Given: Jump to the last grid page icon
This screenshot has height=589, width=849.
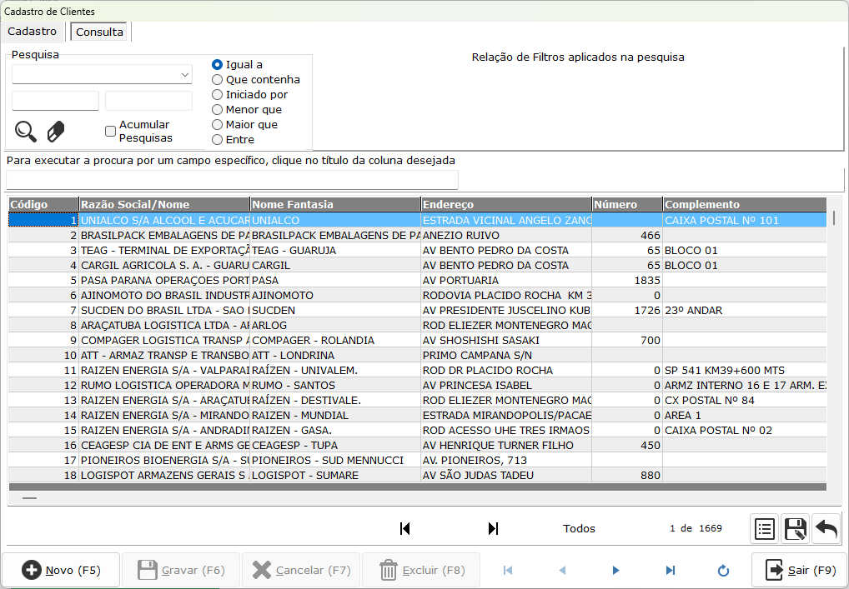Looking at the screenshot, I should pyautogui.click(x=493, y=528).
